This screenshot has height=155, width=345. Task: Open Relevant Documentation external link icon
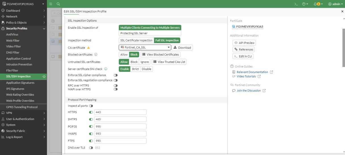tap(271, 72)
